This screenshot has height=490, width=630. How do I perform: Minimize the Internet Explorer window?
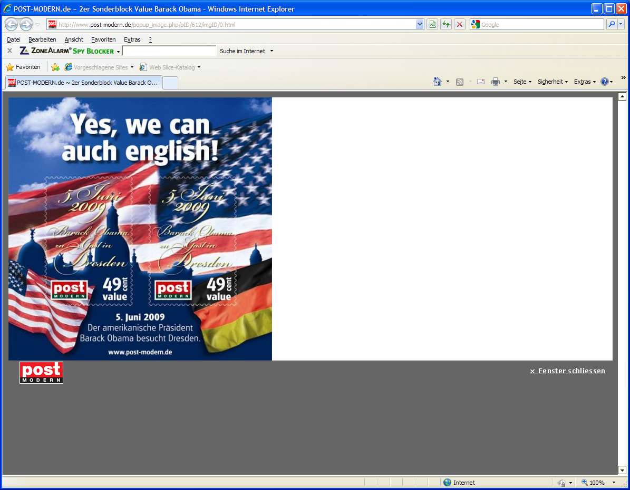[597, 9]
